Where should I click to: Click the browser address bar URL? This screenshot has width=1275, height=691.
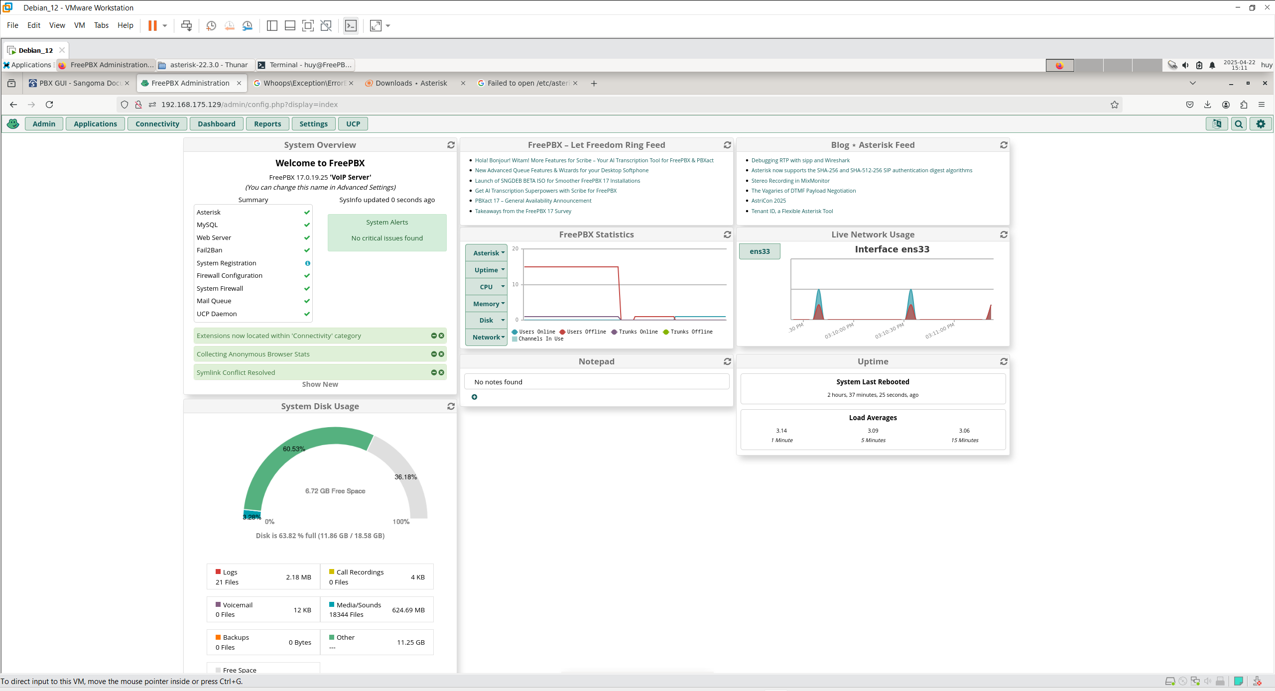click(249, 105)
